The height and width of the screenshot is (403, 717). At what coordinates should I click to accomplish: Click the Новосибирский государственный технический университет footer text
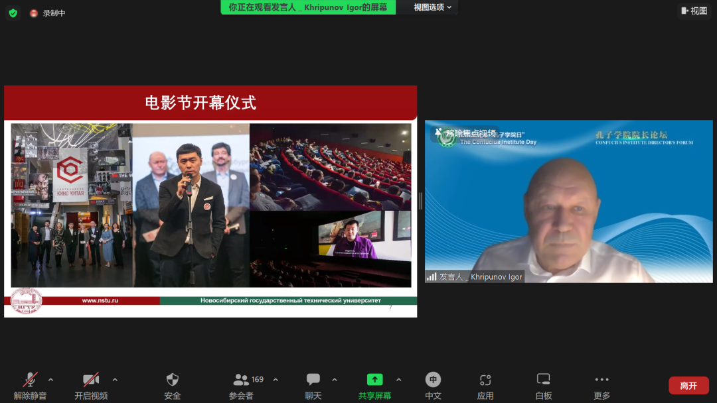[290, 300]
